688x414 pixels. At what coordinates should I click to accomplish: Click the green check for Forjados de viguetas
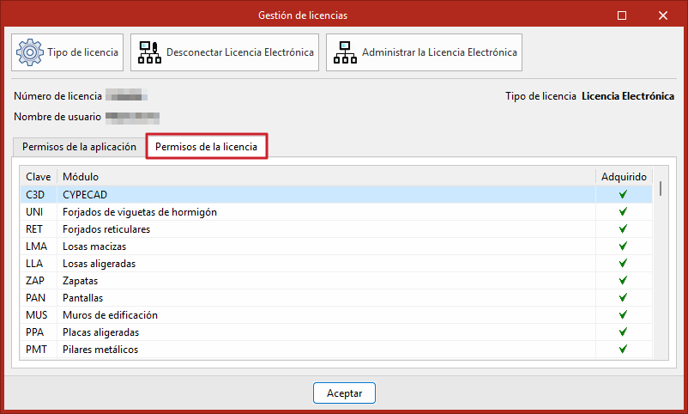coord(623,211)
